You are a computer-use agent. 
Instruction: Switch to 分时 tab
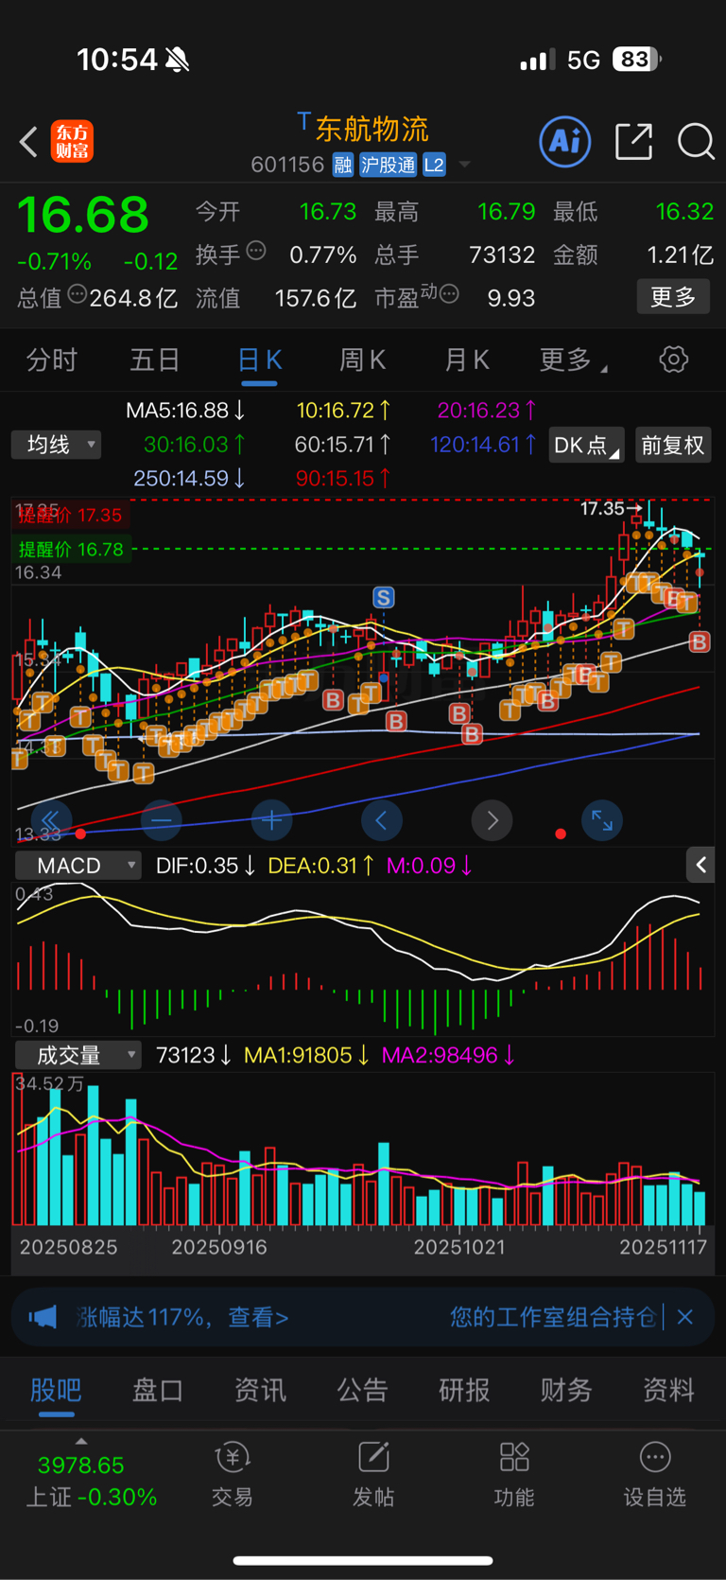click(52, 360)
